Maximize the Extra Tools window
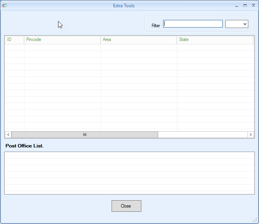The width and height of the screenshot is (259, 224). tap(245, 6)
